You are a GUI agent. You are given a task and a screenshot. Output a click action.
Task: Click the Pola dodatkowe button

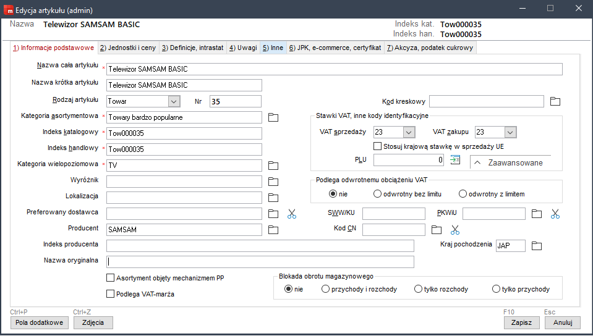pos(40,322)
